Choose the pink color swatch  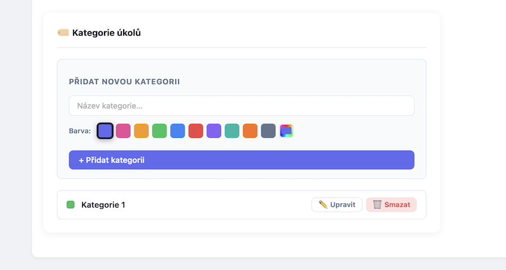click(123, 131)
